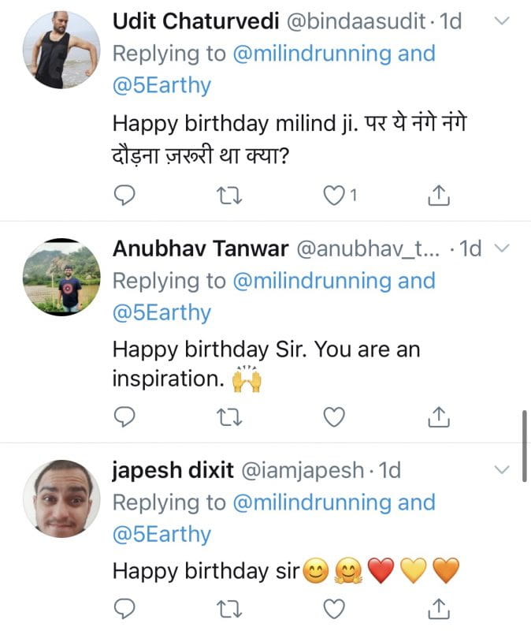Reply to Anubhav Tanwar's tweet

click(125, 416)
